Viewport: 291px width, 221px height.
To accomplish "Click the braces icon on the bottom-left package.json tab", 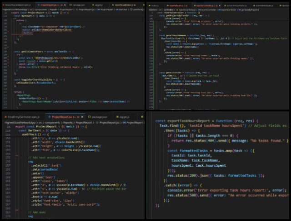I will tap(88, 117).
